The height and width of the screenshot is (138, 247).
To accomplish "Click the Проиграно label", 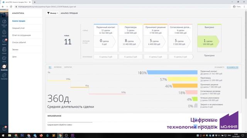I will click(209, 56).
